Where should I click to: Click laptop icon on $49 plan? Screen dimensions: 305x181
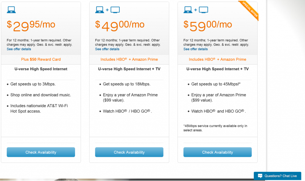99,10
